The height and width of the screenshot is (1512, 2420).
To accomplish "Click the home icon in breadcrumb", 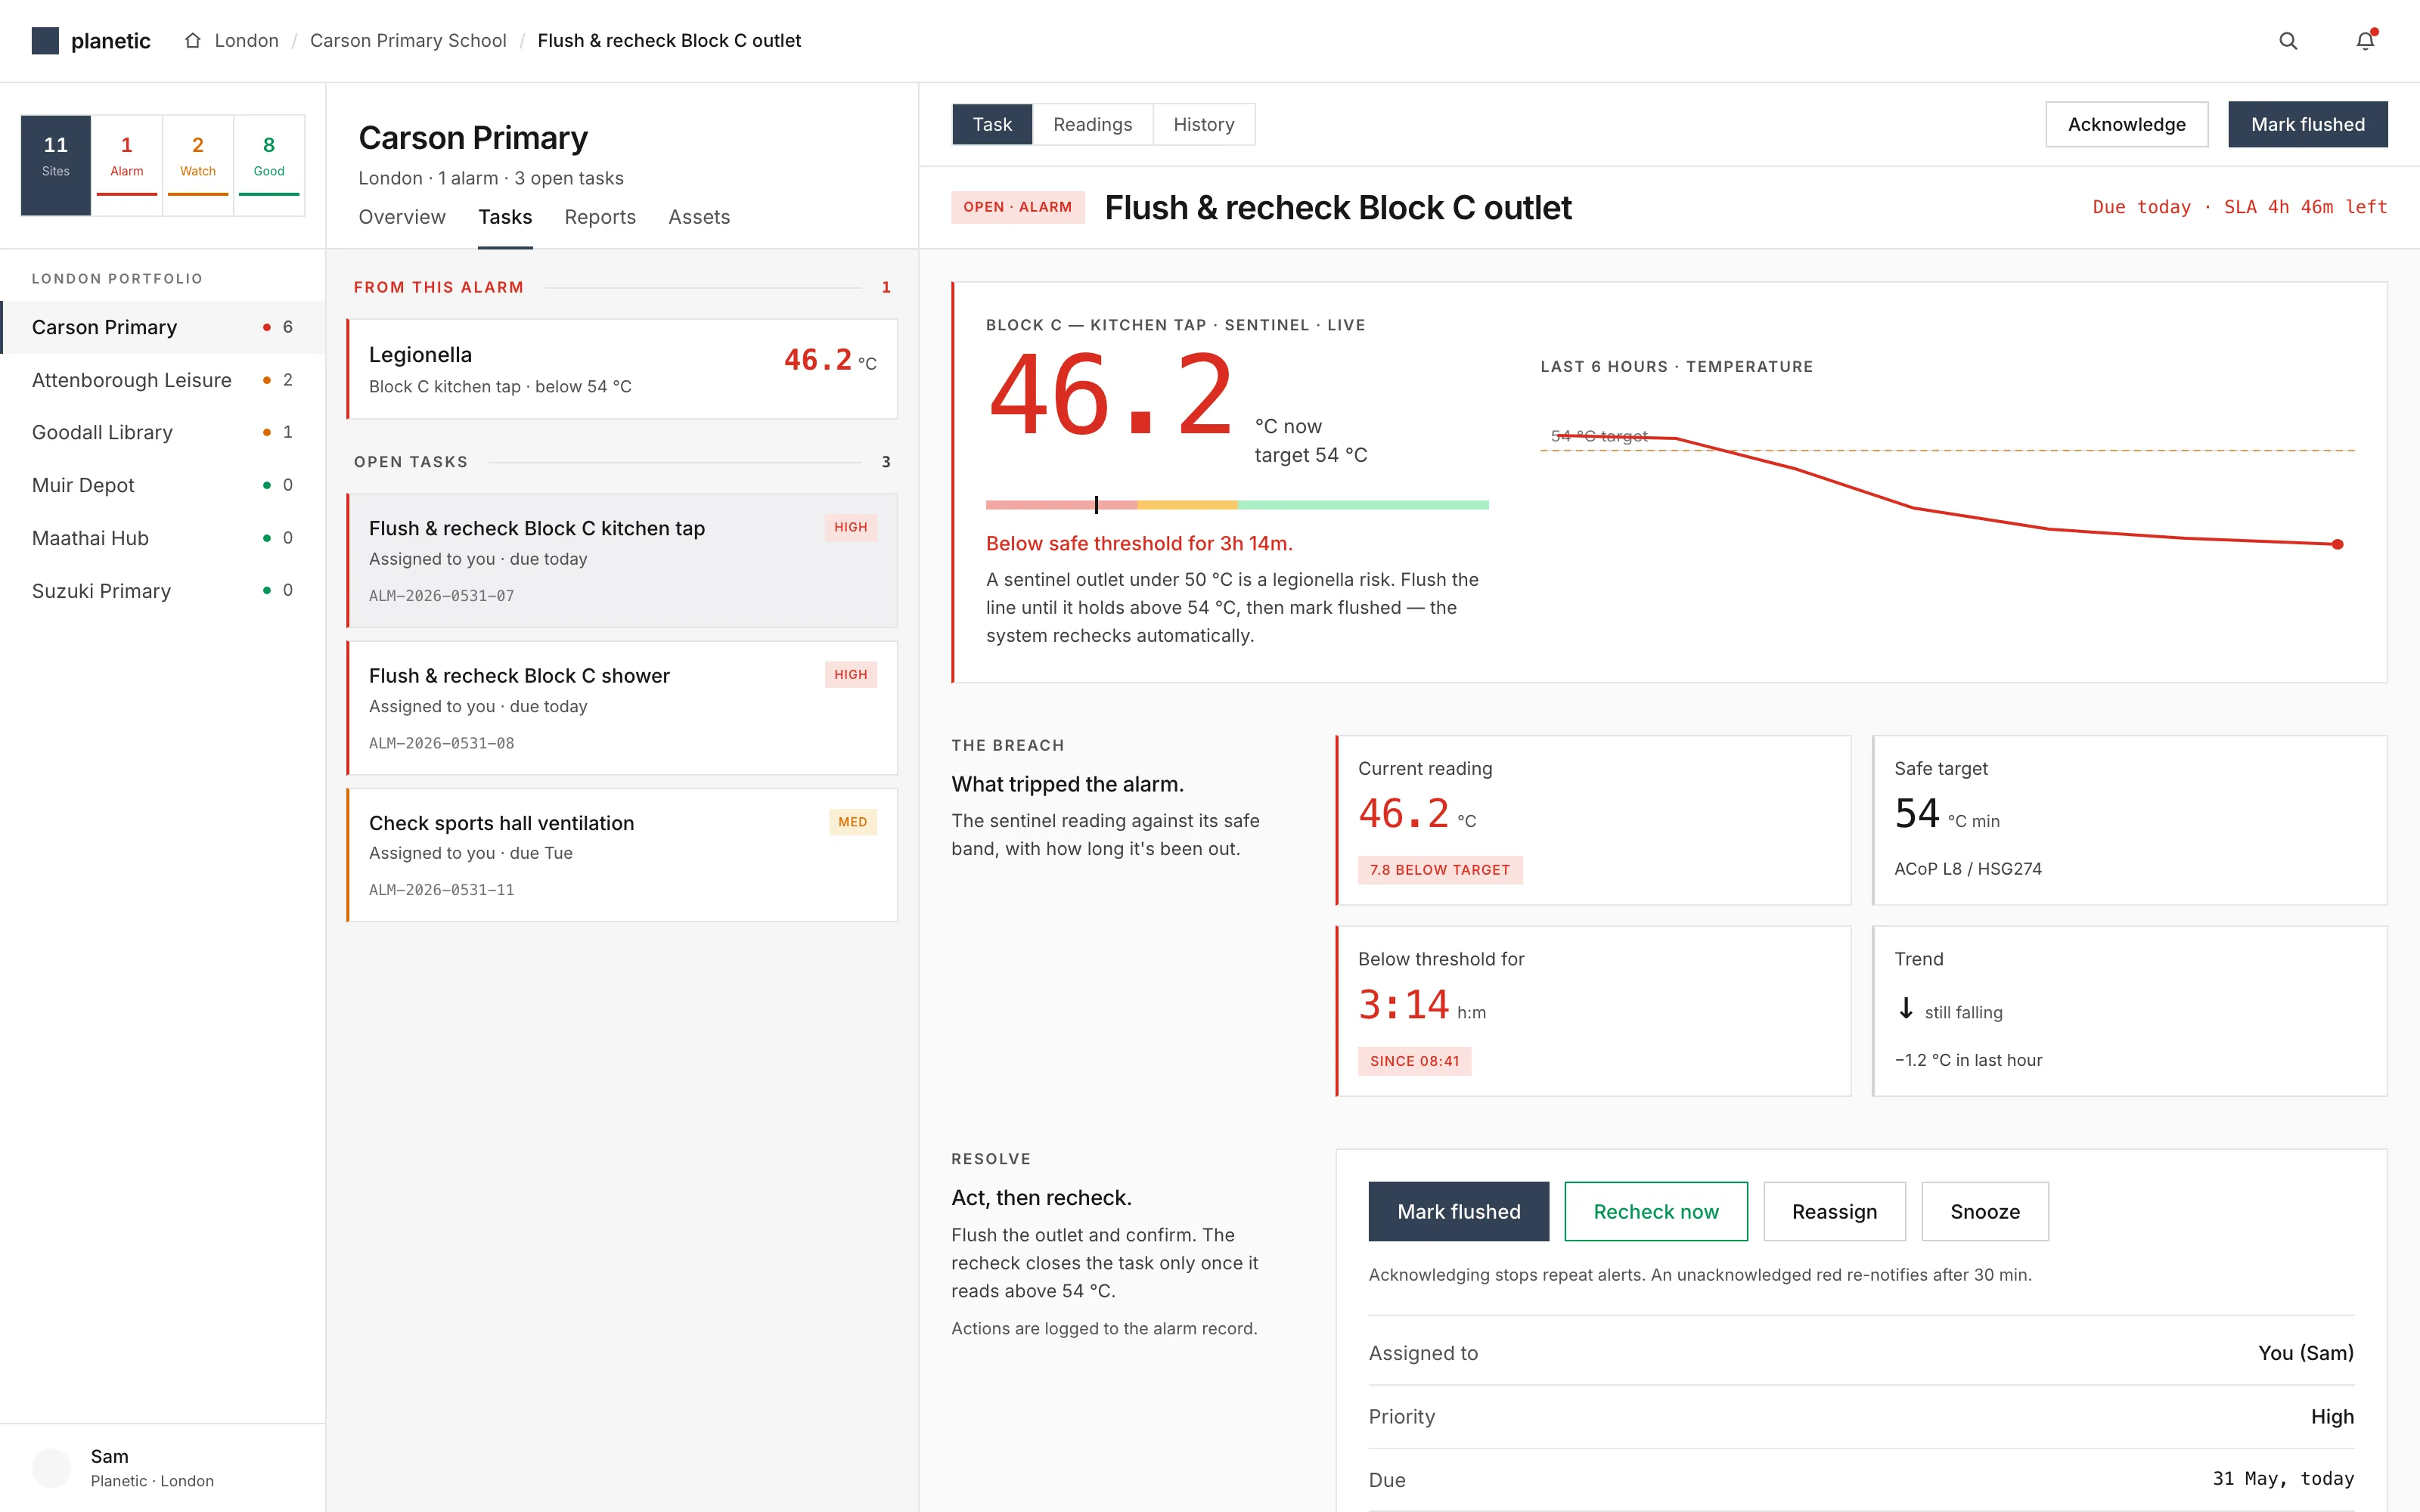I will click(x=193, y=41).
